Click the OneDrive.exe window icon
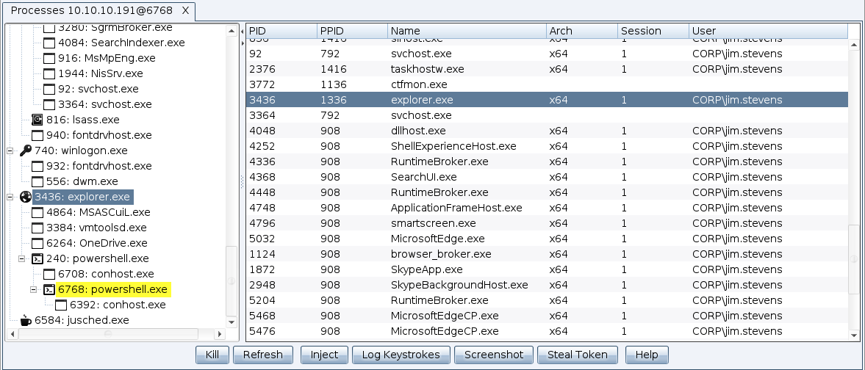 tap(37, 243)
